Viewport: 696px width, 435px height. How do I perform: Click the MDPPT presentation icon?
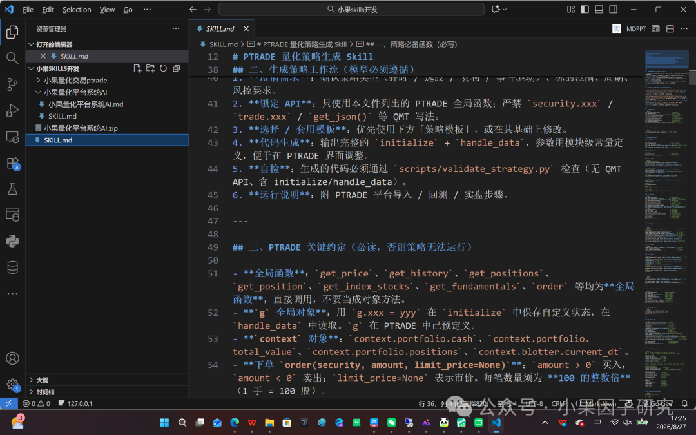click(x=617, y=29)
